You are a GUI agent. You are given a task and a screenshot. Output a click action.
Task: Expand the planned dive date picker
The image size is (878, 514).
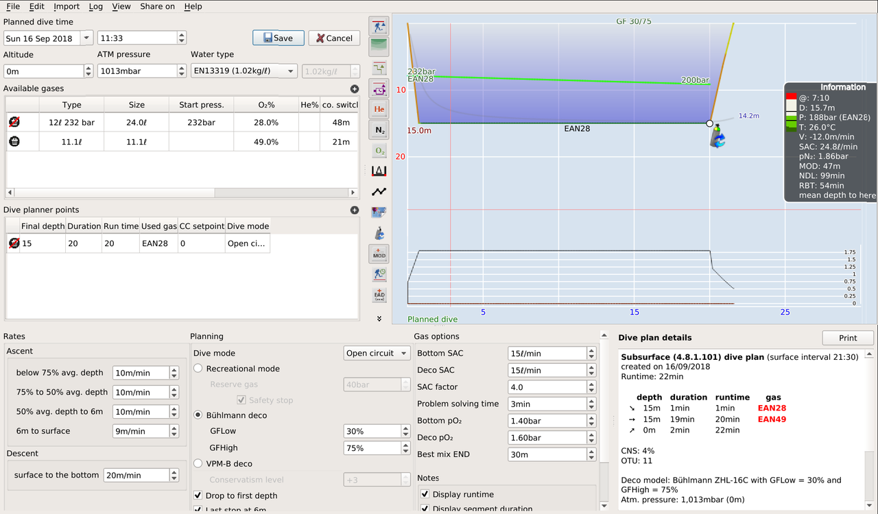tap(86, 38)
